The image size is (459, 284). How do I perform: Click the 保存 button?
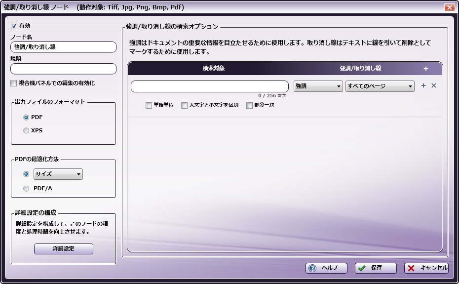click(x=376, y=268)
